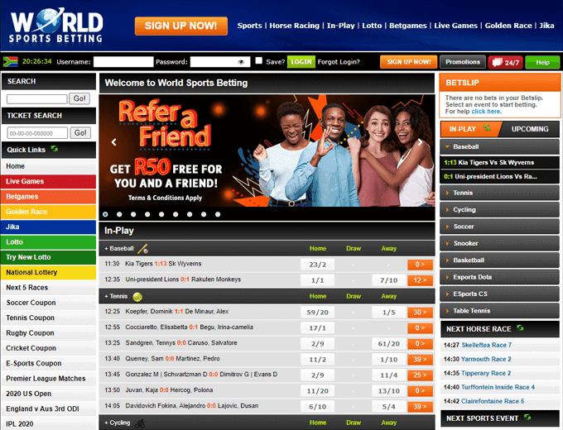Select fifth banner carousel dot
The width and height of the screenshot is (563, 430).
tap(161, 214)
